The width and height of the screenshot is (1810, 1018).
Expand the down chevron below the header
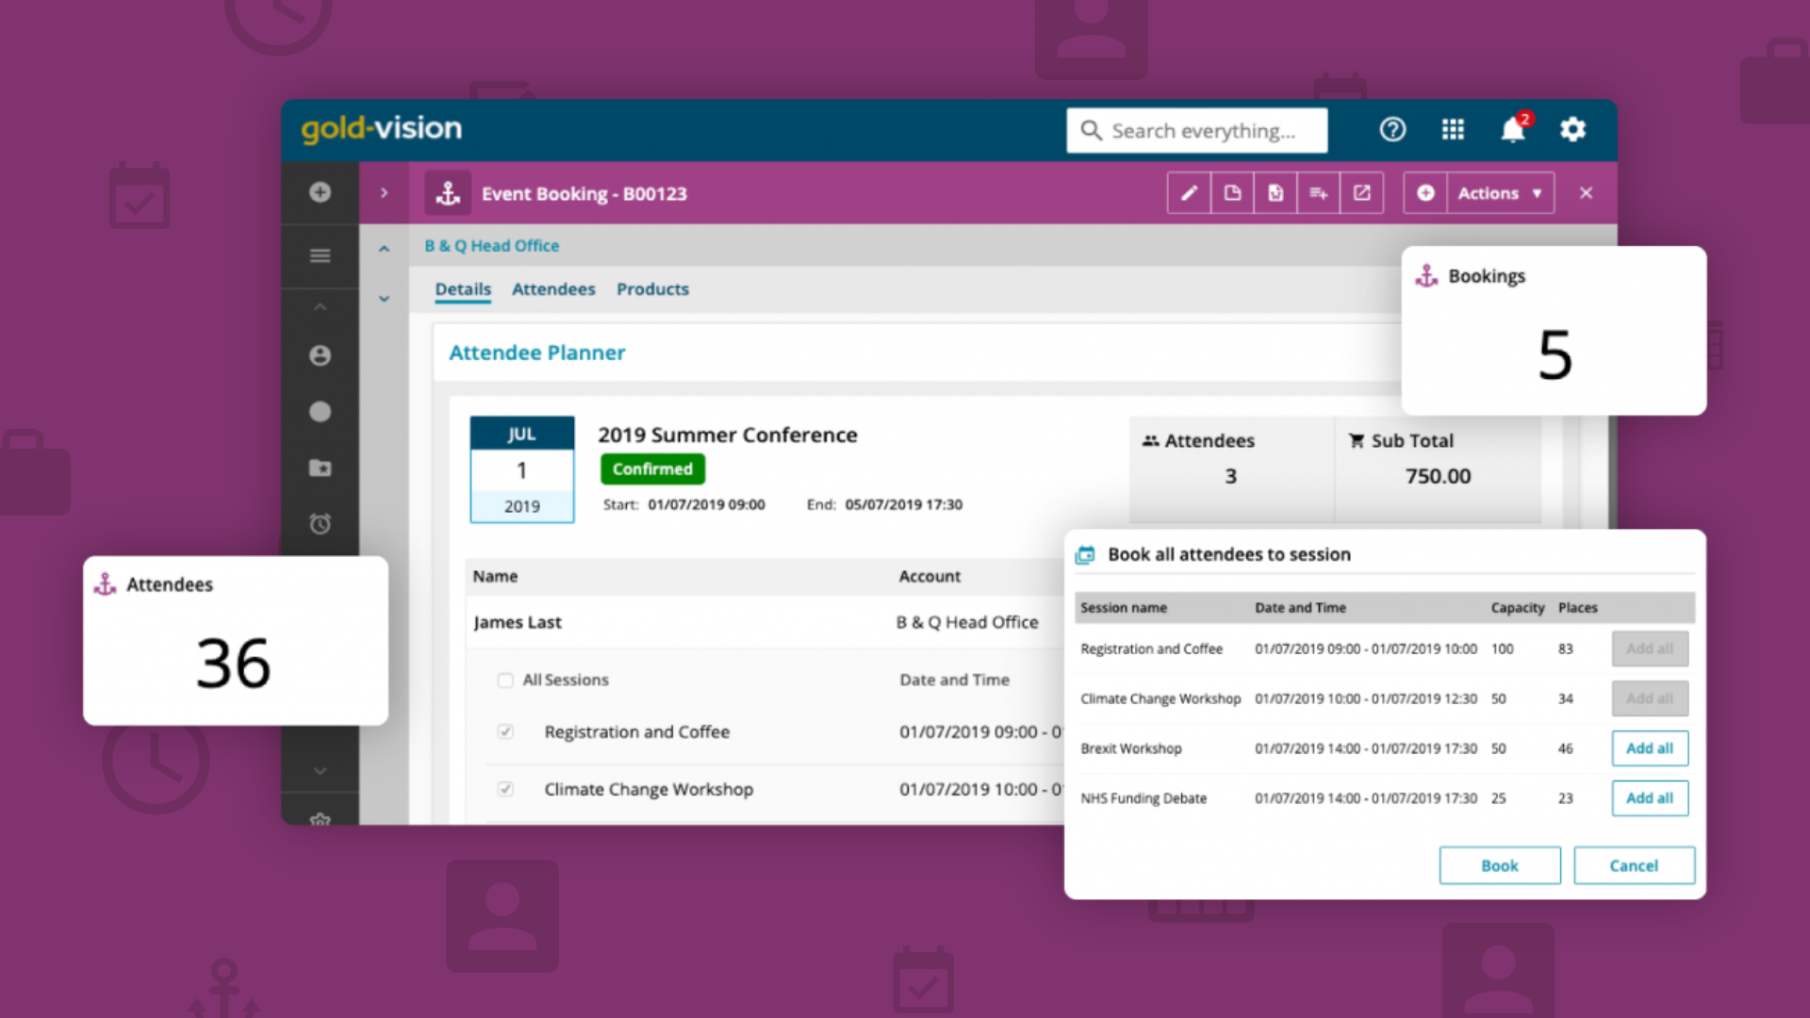384,298
